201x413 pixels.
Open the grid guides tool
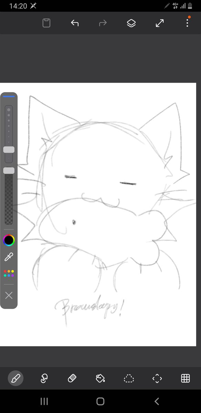click(185, 379)
